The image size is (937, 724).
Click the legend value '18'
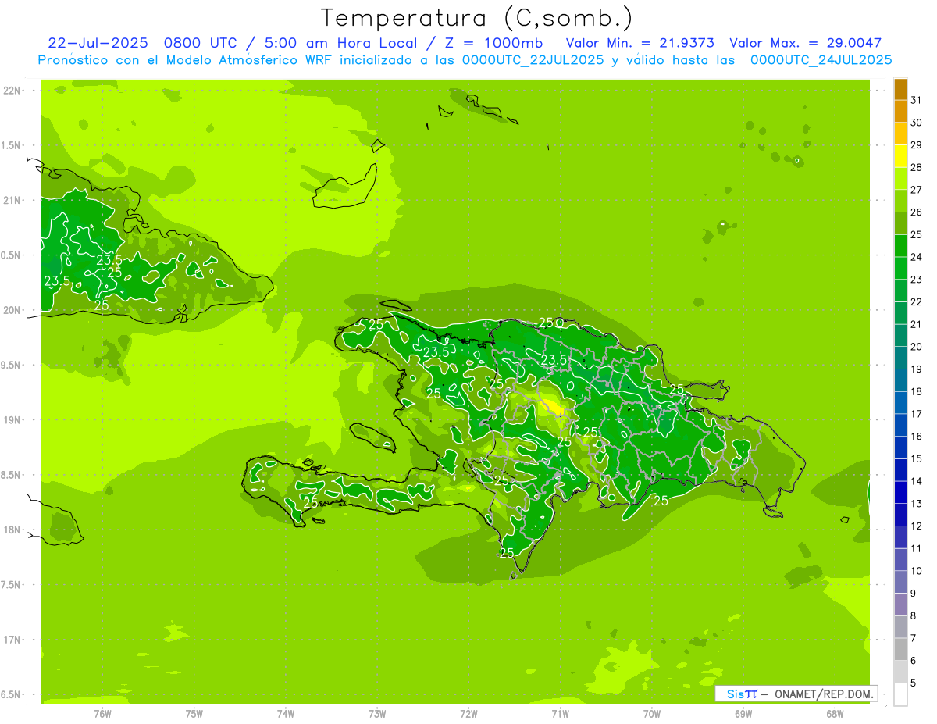point(917,391)
